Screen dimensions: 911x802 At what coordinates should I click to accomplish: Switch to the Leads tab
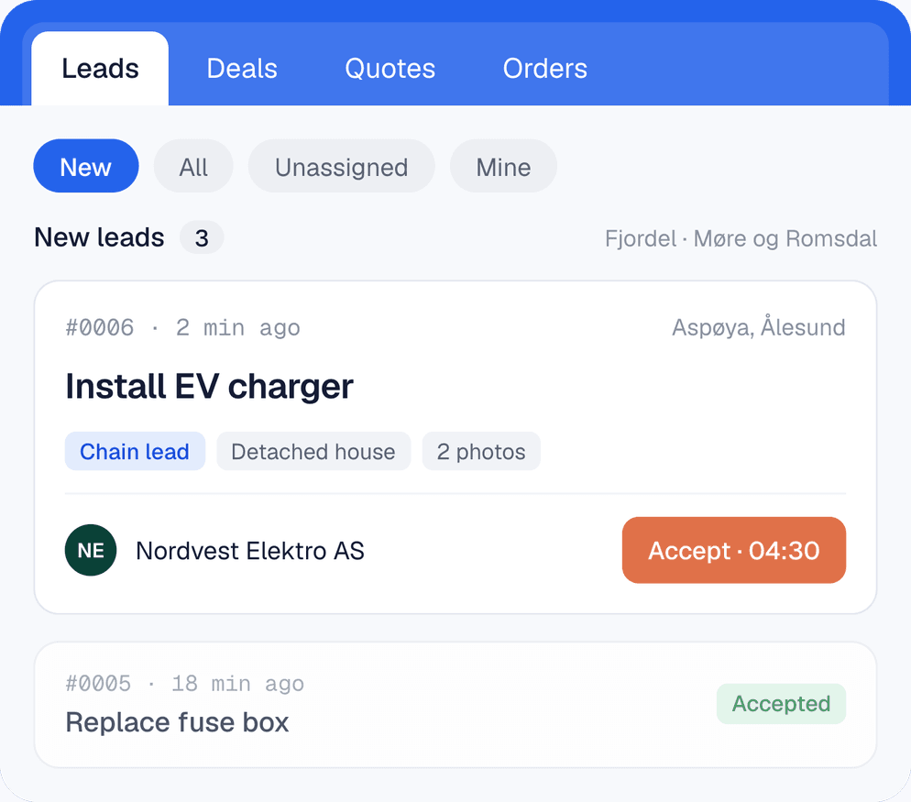(100, 69)
